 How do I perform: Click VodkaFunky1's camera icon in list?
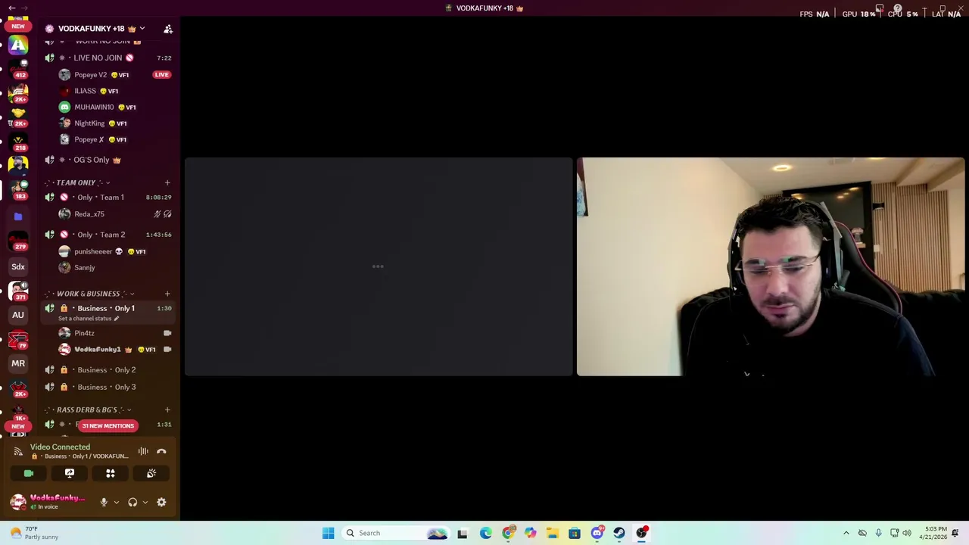point(167,350)
